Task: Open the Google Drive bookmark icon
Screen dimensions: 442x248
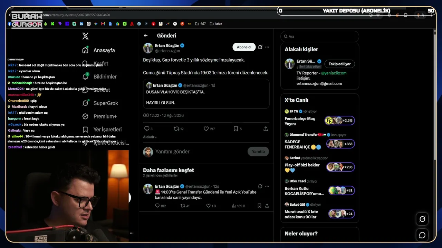Action: pos(117,24)
